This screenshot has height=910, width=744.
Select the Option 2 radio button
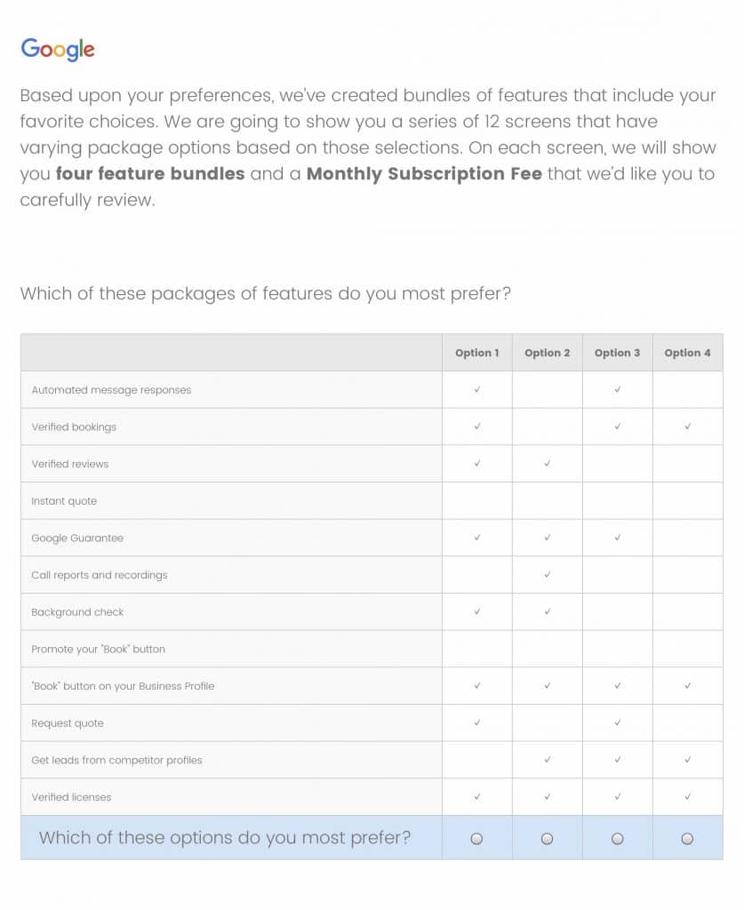pyautogui.click(x=548, y=838)
